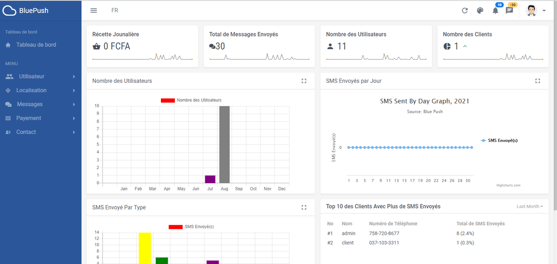Click the FR language button
Image resolution: width=557 pixels, height=264 pixels.
pos(114,10)
